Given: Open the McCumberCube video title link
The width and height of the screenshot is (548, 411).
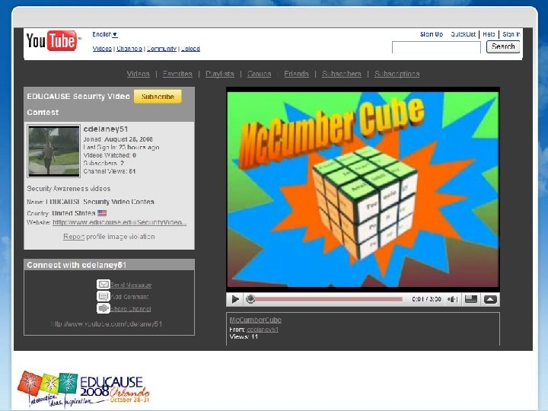Looking at the screenshot, I should coord(256,320).
